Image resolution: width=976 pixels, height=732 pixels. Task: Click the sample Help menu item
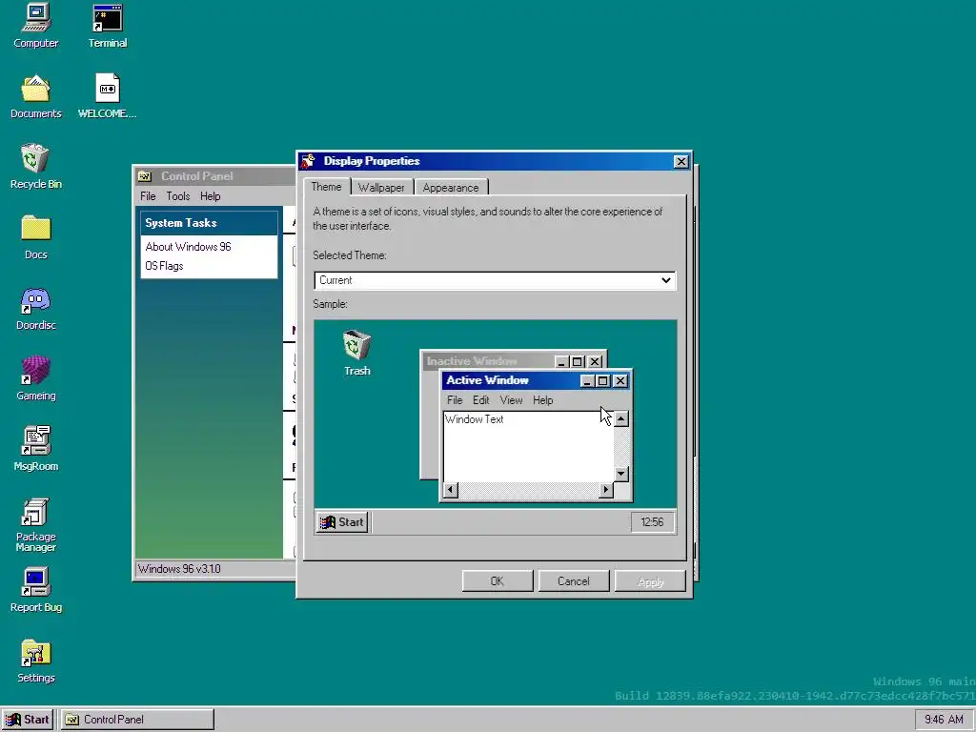[x=542, y=400]
